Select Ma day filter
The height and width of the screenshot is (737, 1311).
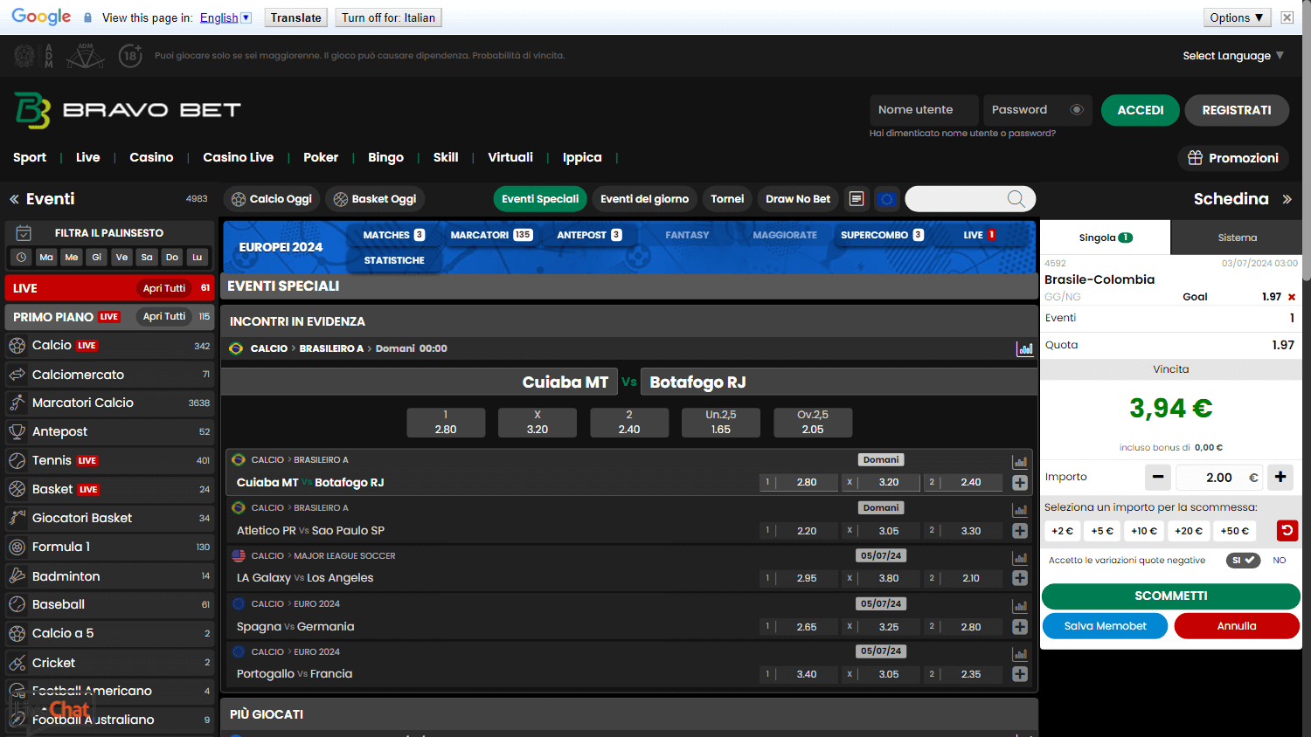click(46, 257)
